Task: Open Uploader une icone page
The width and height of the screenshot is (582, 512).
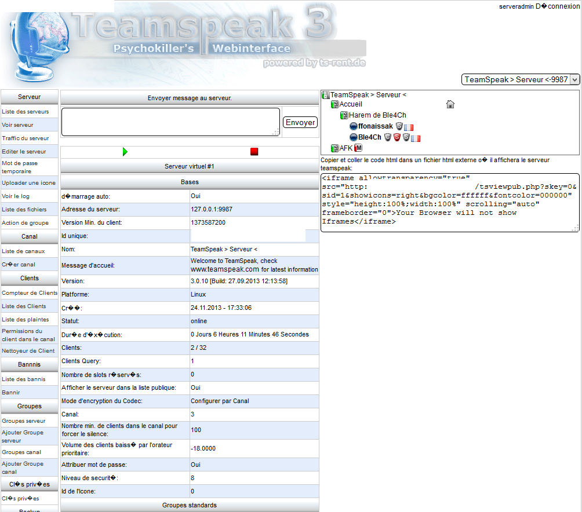Action: (28, 183)
